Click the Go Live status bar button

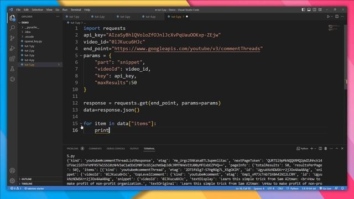coord(325,188)
